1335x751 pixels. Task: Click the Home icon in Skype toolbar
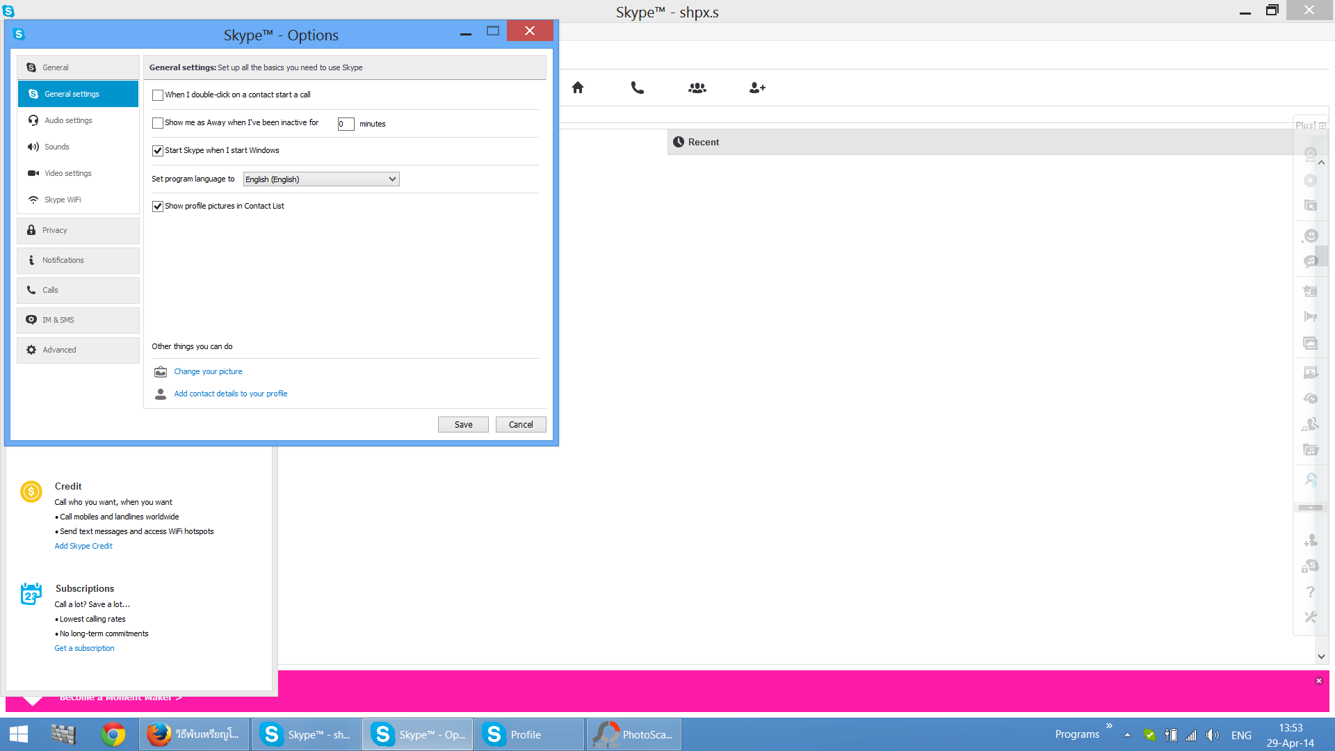tap(578, 88)
